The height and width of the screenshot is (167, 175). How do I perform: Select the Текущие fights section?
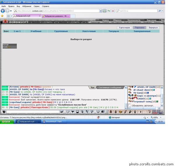click(x=114, y=31)
